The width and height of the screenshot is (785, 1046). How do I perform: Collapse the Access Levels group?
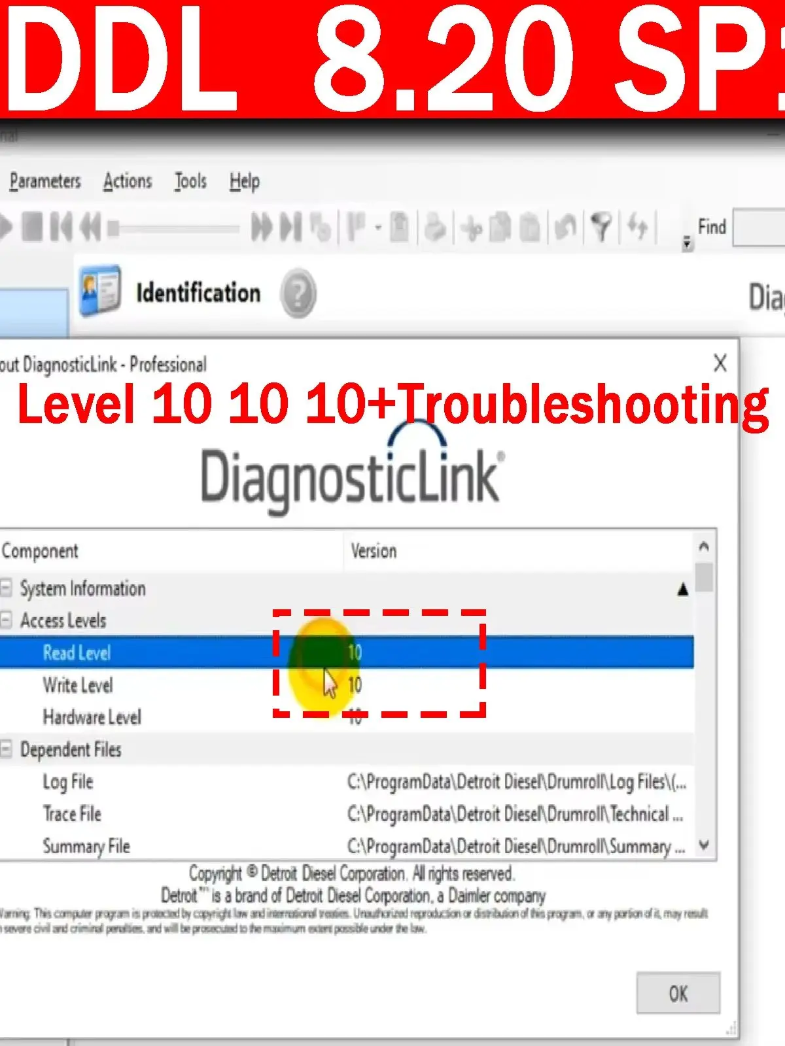pyautogui.click(x=6, y=620)
